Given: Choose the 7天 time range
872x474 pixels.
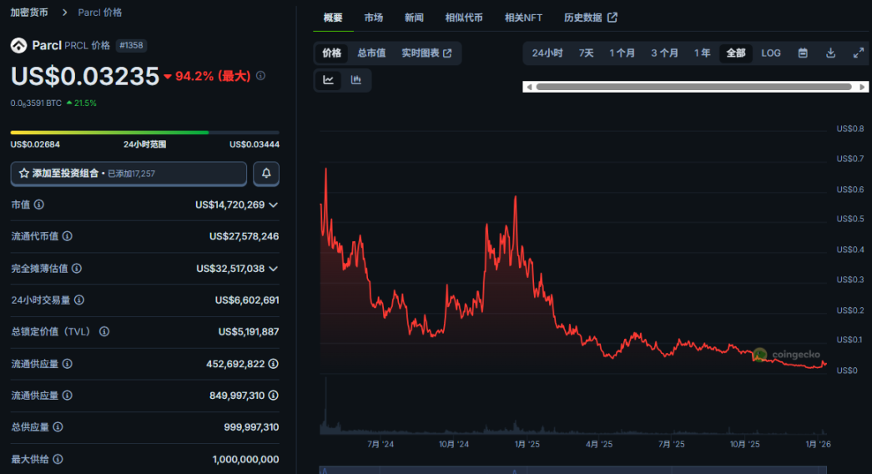Looking at the screenshot, I should coord(587,53).
